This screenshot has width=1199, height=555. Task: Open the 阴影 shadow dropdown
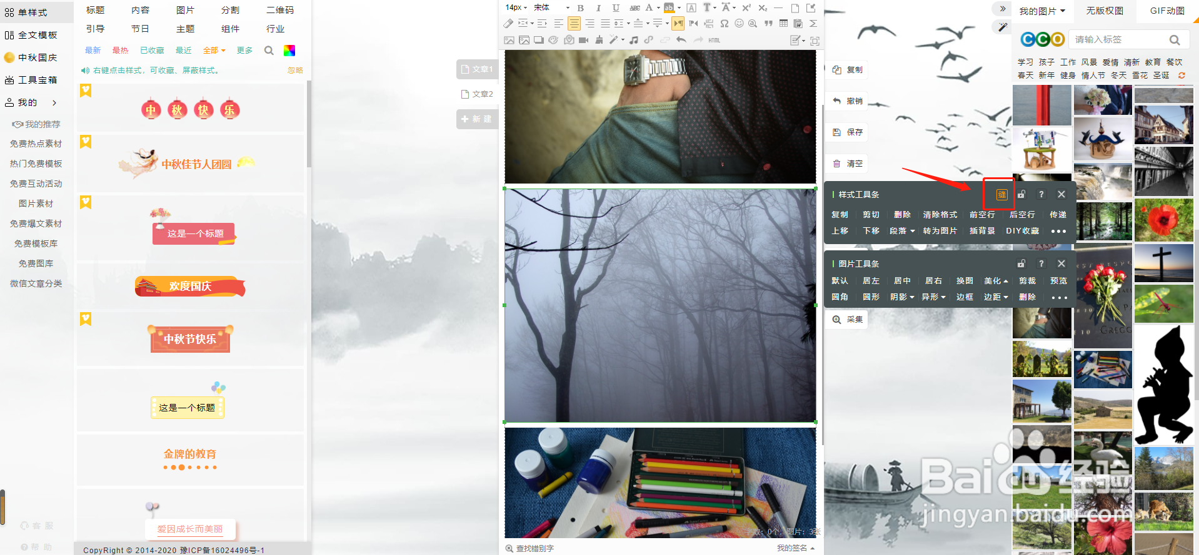(902, 297)
